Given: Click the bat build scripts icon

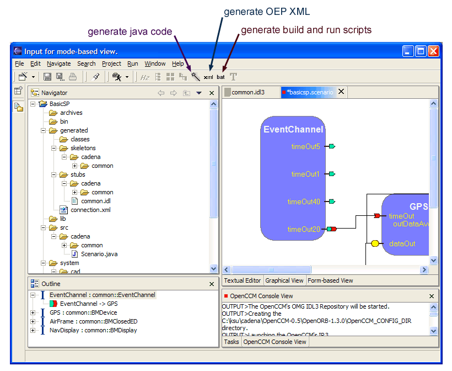Looking at the screenshot, I should (x=220, y=77).
